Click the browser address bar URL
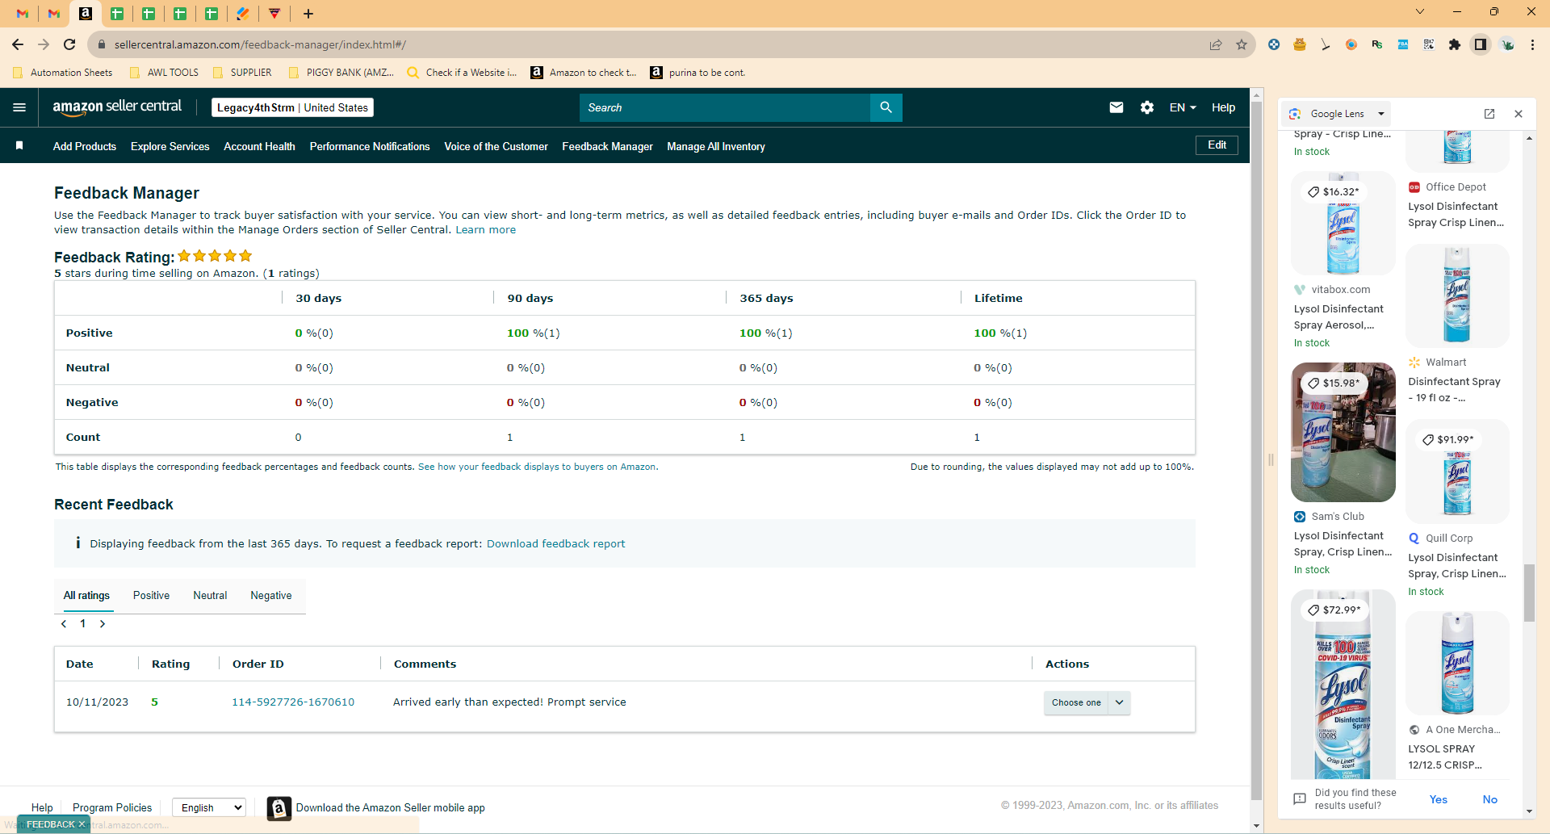Viewport: 1550px width, 834px height. [x=260, y=44]
